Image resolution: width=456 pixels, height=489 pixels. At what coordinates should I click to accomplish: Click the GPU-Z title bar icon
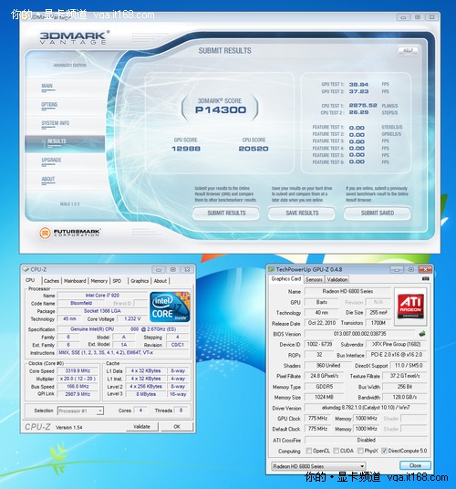[272, 269]
